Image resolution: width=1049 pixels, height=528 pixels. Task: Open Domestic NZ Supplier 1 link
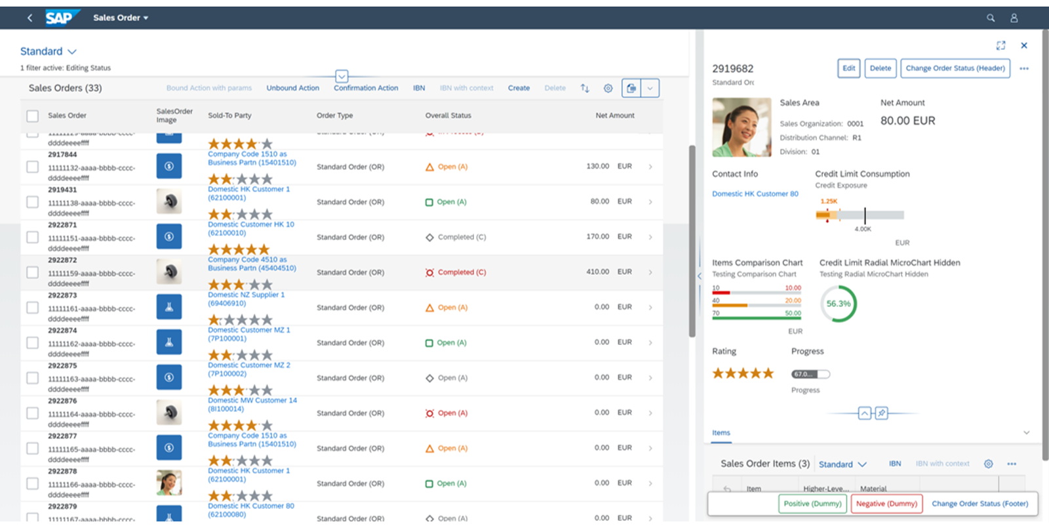point(246,299)
